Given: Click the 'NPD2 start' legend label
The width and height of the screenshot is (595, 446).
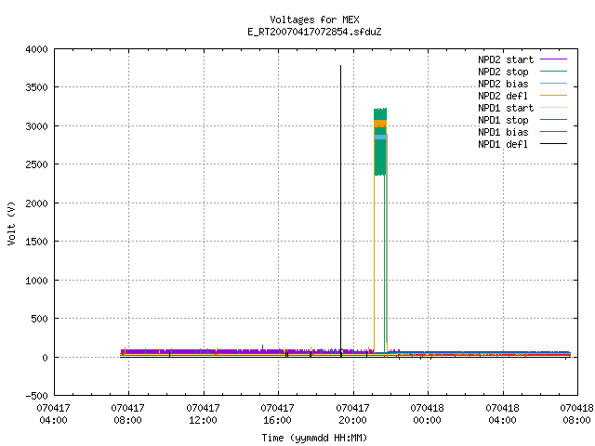Looking at the screenshot, I should pos(506,59).
